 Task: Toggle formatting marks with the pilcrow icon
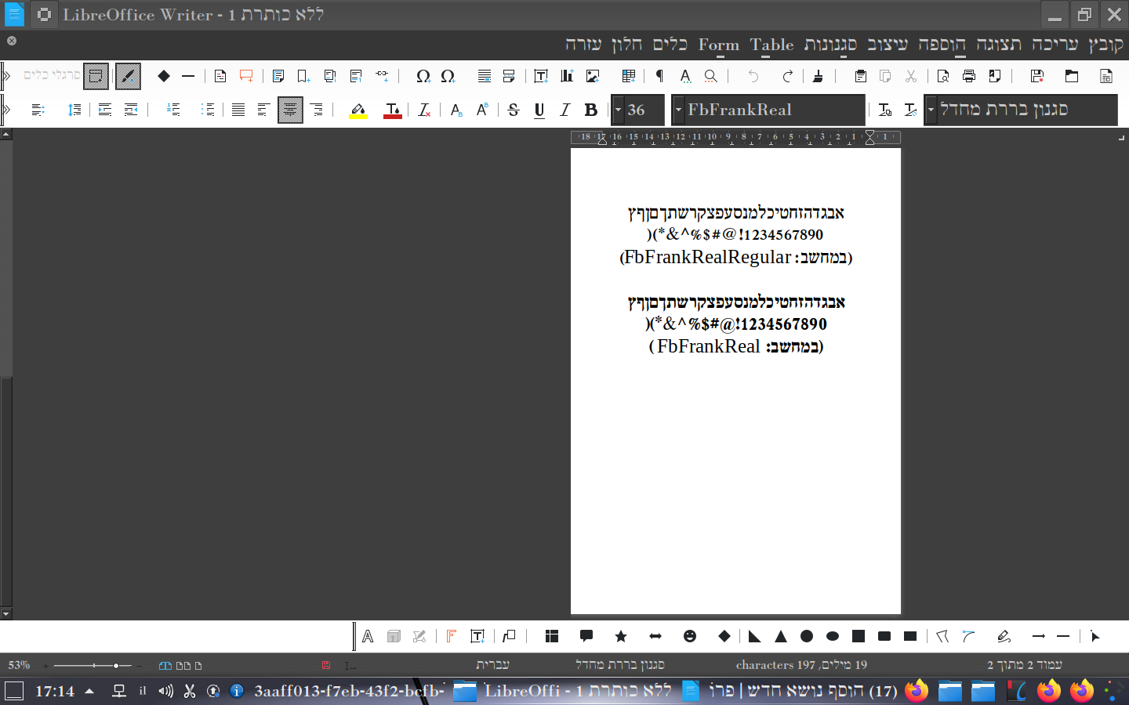pyautogui.click(x=659, y=76)
